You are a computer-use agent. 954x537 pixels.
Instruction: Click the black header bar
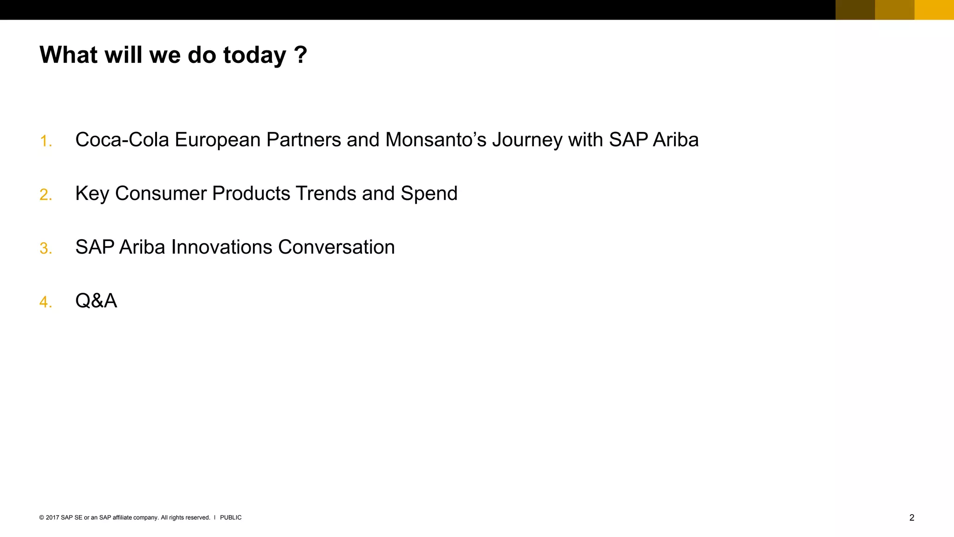coord(418,10)
